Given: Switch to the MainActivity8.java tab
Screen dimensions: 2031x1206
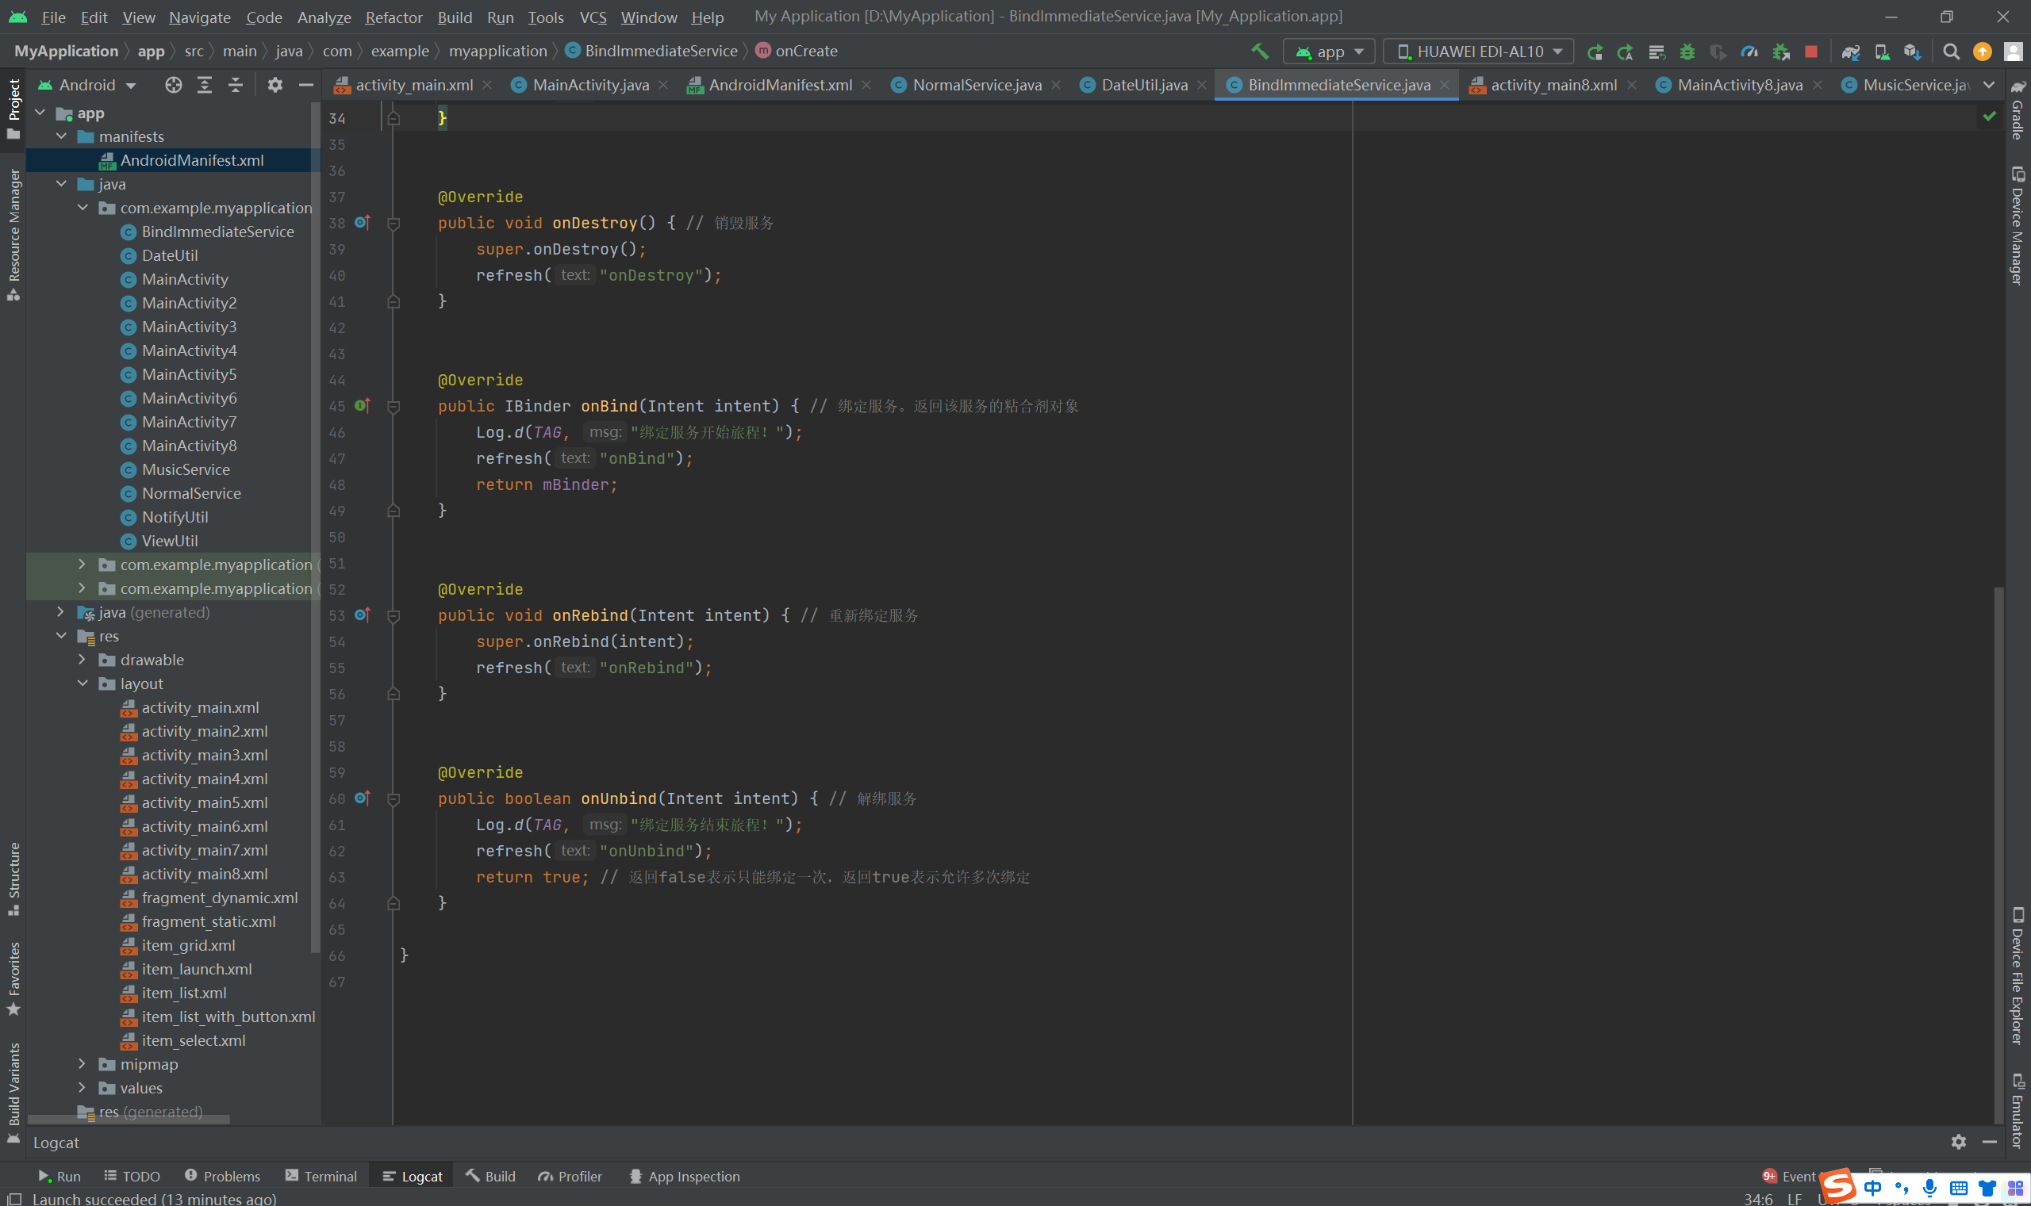Looking at the screenshot, I should (1739, 85).
